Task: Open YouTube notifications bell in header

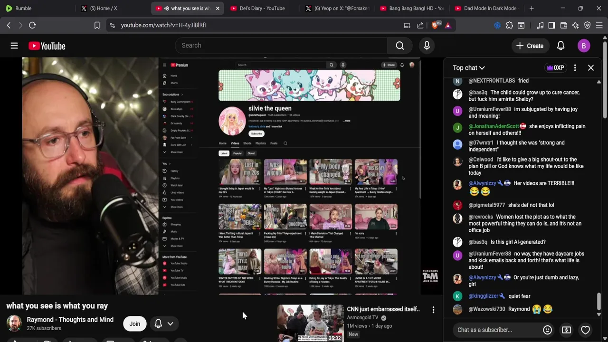Action: pyautogui.click(x=560, y=46)
